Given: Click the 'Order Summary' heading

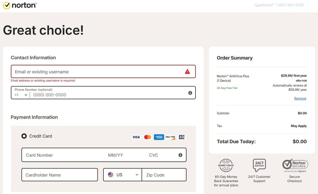Looking at the screenshot, I should 235,58.
